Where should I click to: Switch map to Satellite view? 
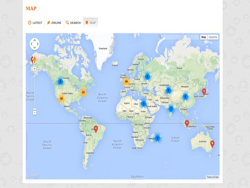coord(213,37)
